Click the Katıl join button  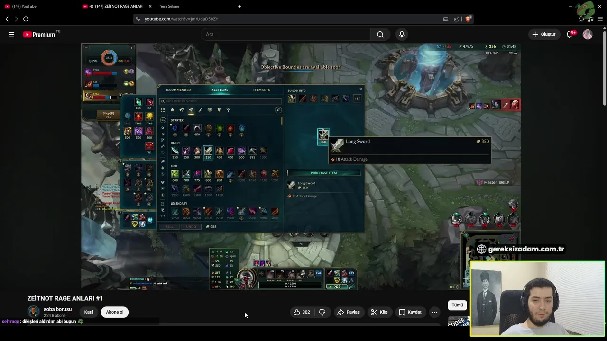(x=89, y=312)
